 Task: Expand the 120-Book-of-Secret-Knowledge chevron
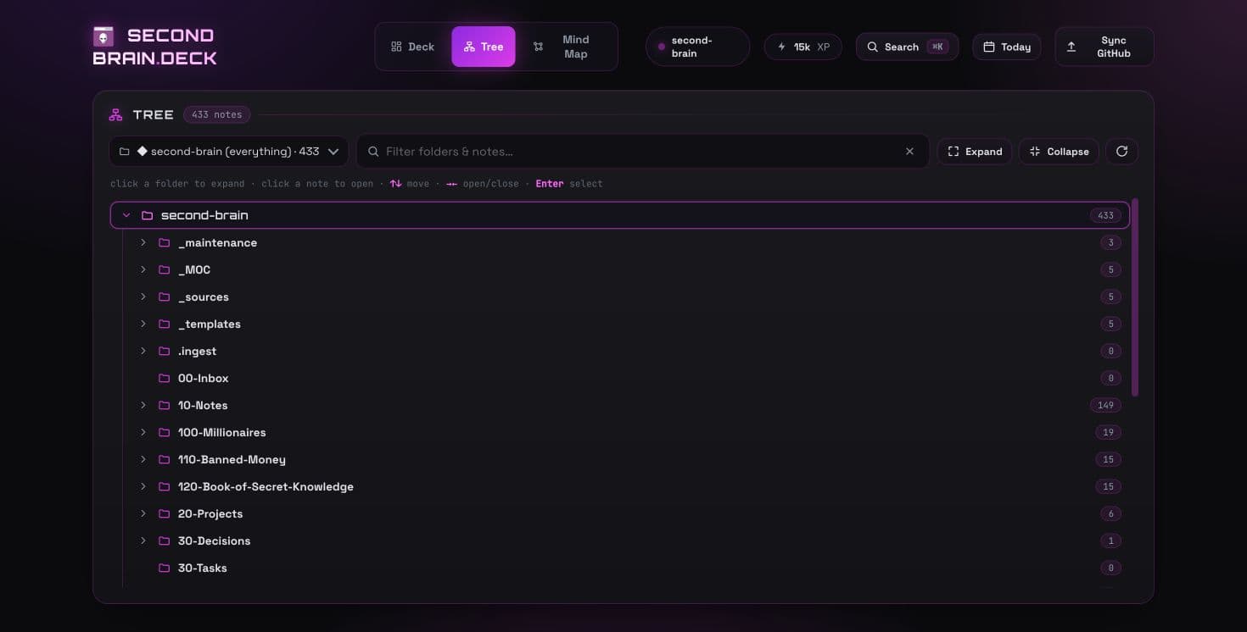(143, 486)
